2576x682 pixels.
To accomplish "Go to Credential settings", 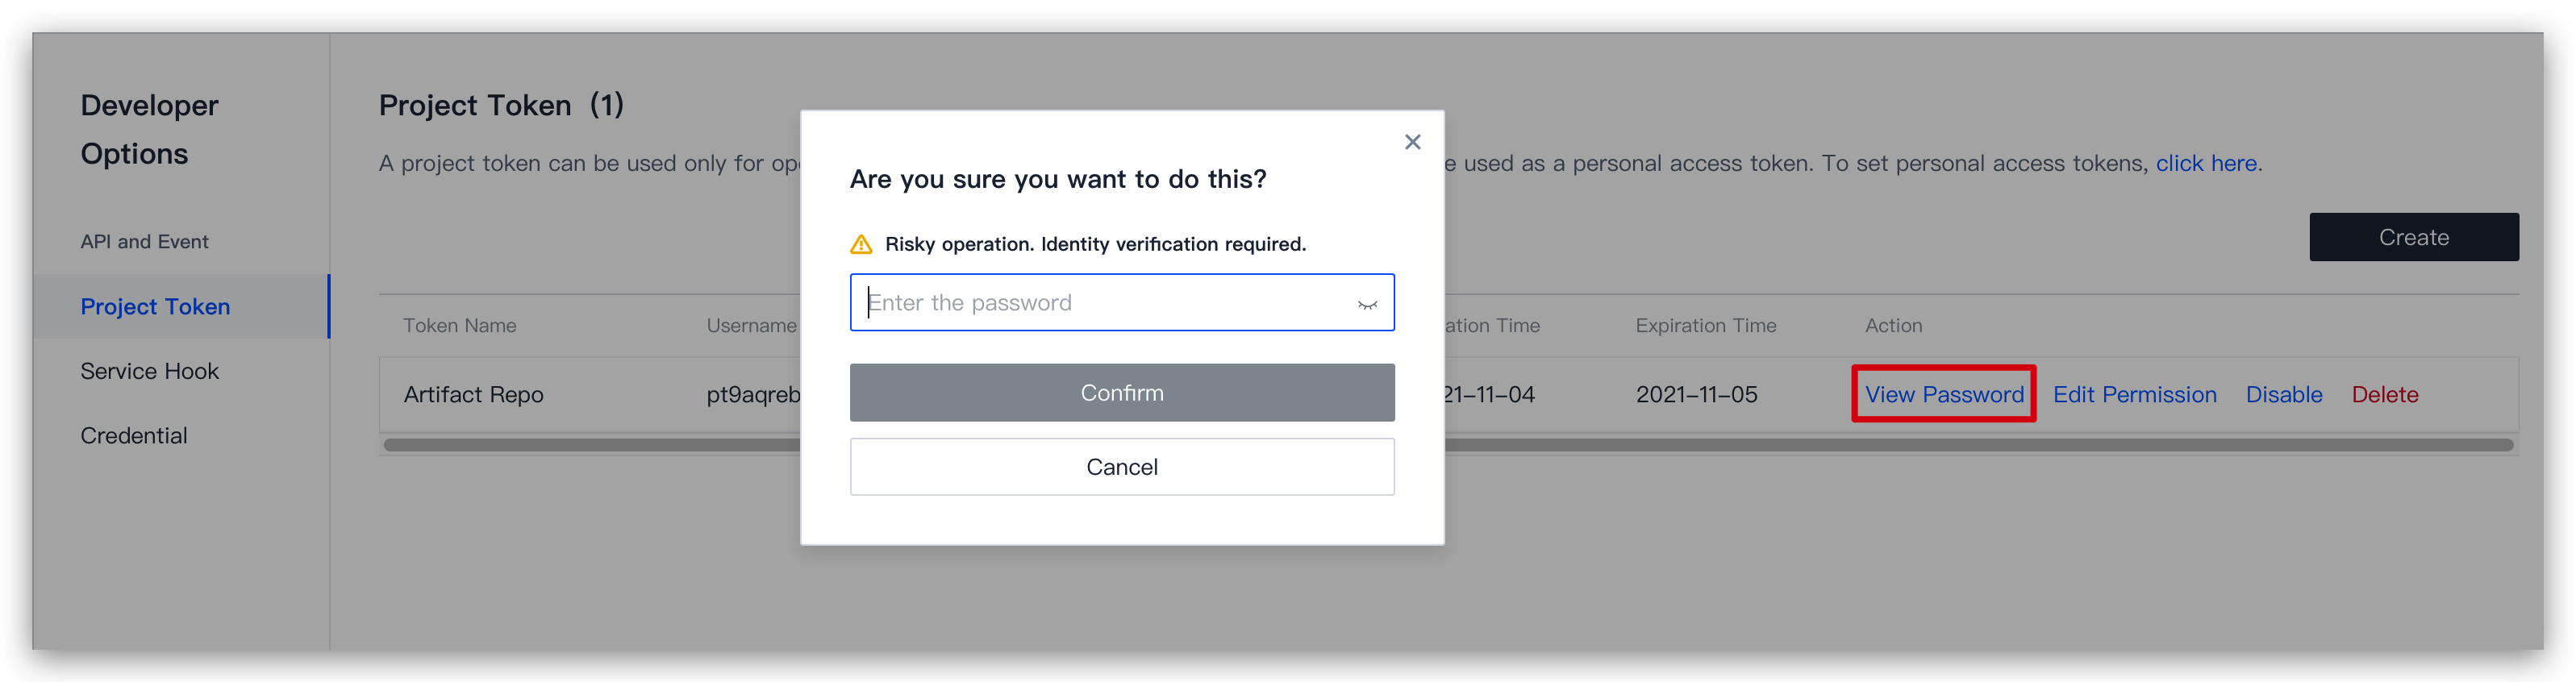I will [134, 436].
